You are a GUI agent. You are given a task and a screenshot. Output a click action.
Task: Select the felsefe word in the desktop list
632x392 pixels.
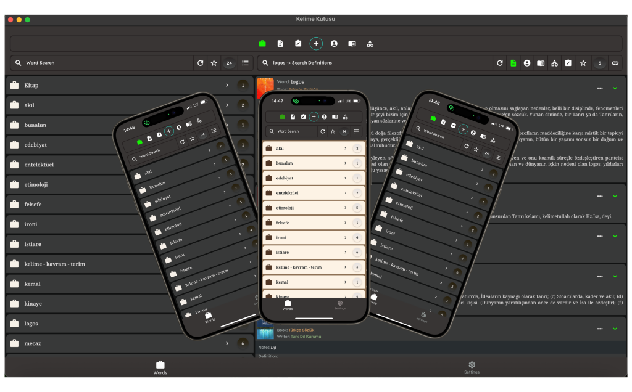[33, 205]
